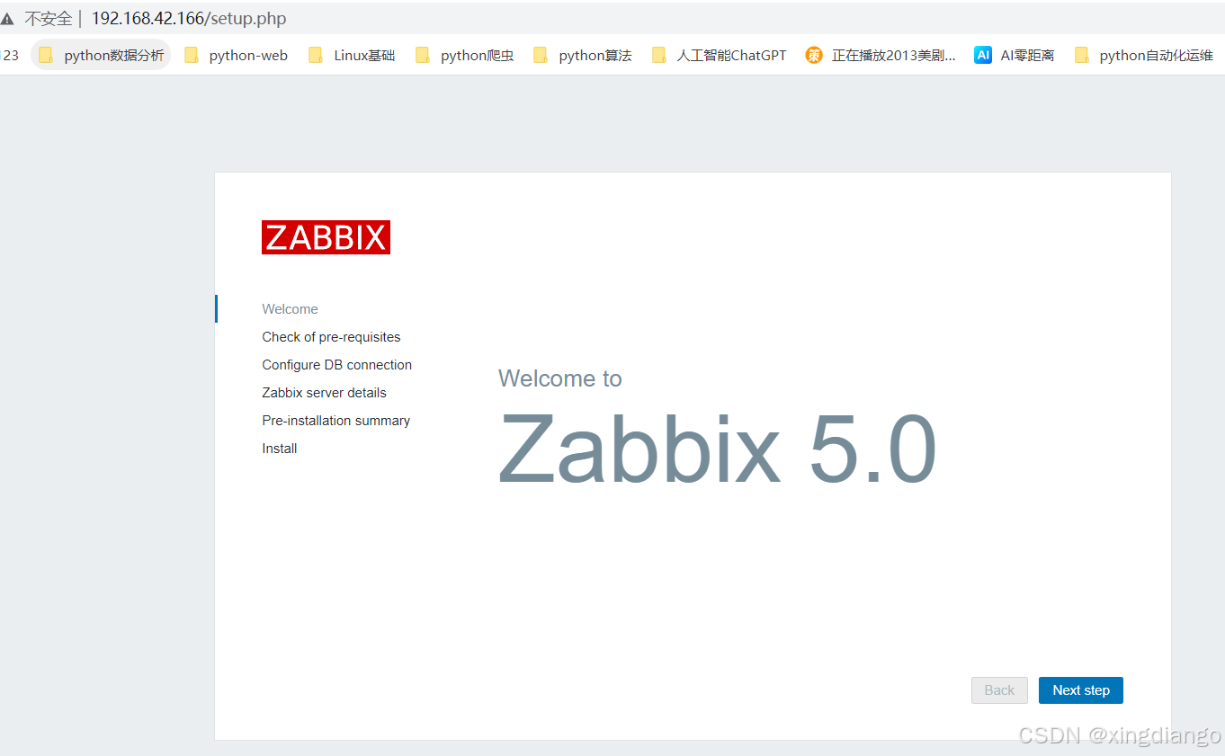
Task: Open the 人工智能ChatGPT bookmark folder
Action: click(719, 55)
